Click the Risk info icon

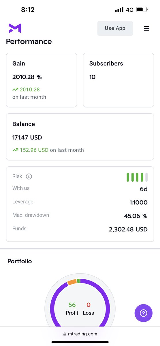pos(29,176)
